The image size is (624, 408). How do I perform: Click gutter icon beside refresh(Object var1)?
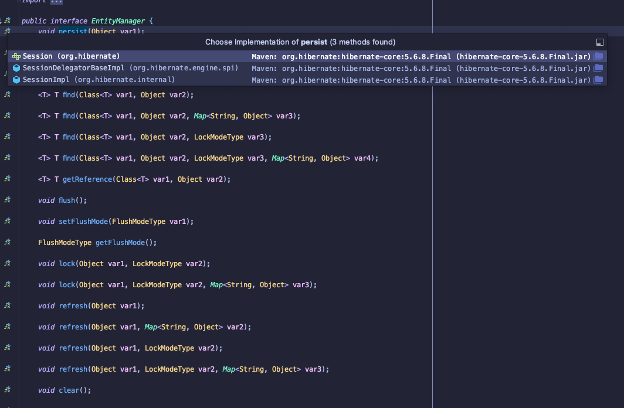pos(7,305)
